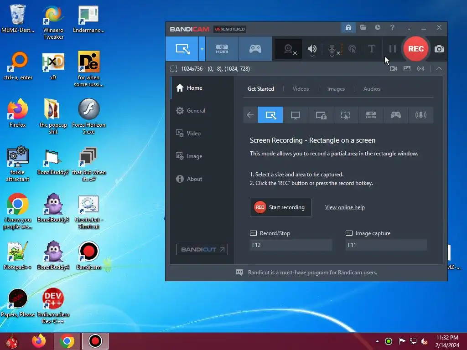Click the 1024x736 capture area text
The image size is (467, 350).
215,69
